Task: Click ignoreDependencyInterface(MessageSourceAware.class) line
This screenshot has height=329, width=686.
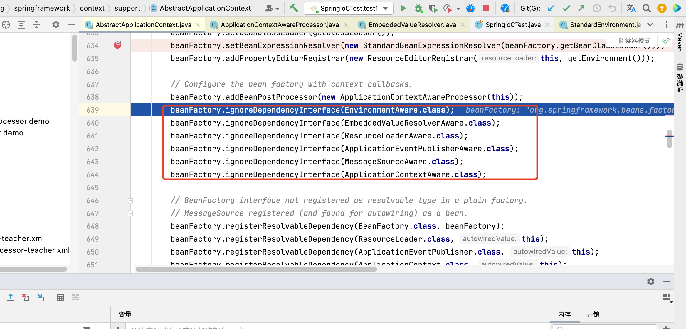Action: click(317, 162)
